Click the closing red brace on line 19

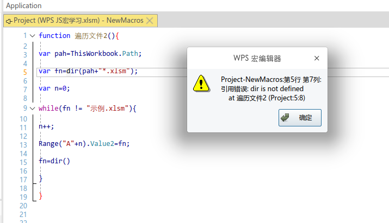pos(41,196)
